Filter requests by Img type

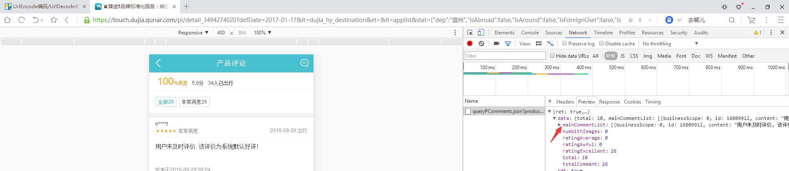[x=648, y=56]
